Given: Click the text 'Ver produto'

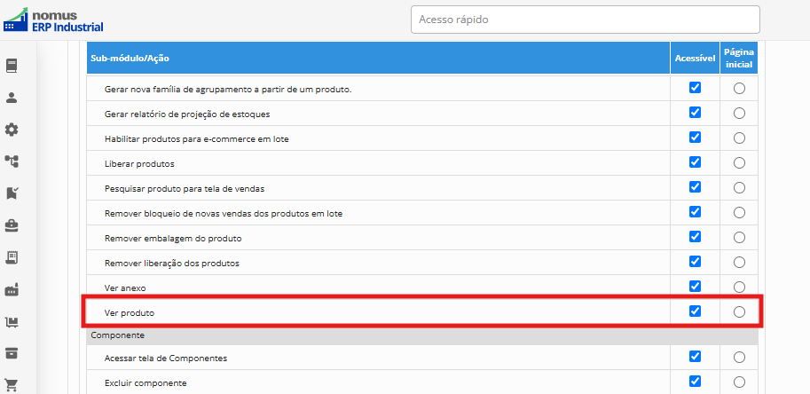Looking at the screenshot, I should (130, 313).
